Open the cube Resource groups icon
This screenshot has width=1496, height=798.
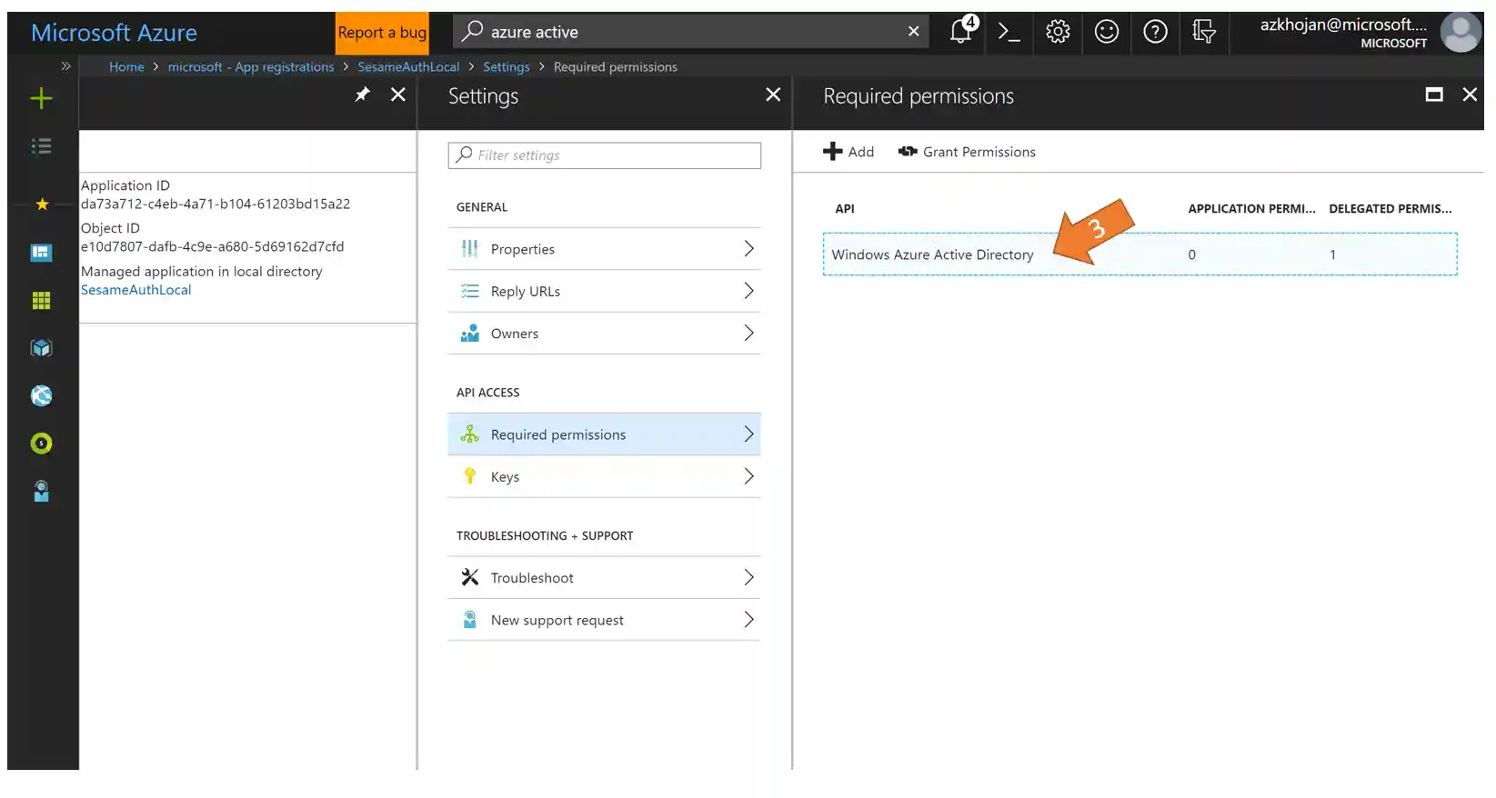[42, 348]
